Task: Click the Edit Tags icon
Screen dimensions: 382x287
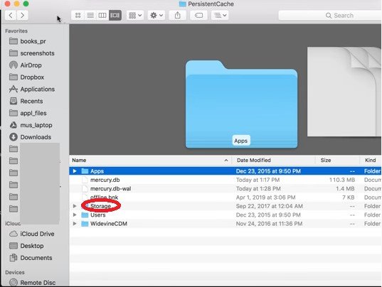Action: click(198, 16)
